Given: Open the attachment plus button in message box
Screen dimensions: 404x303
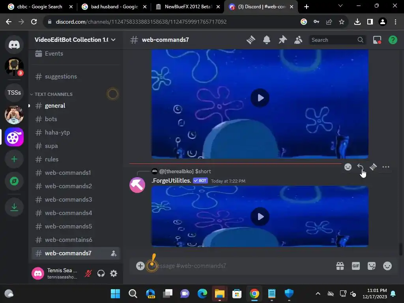Looking at the screenshot, I should pyautogui.click(x=140, y=266).
